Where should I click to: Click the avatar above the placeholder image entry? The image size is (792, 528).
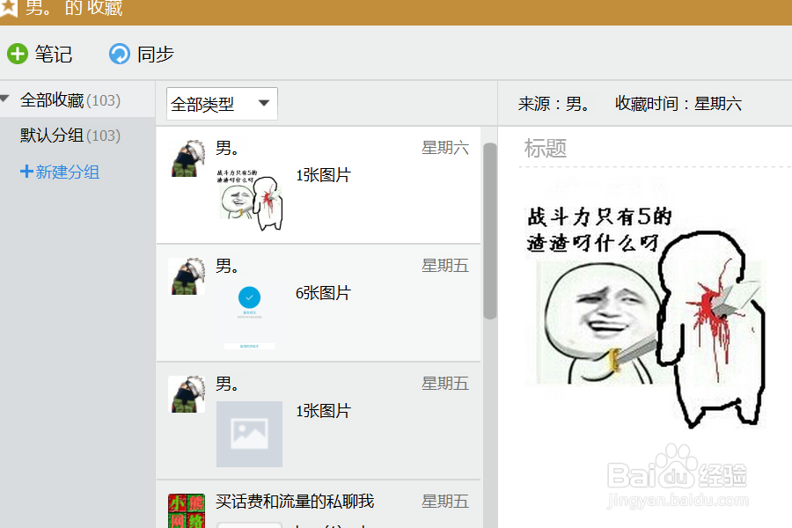[187, 394]
